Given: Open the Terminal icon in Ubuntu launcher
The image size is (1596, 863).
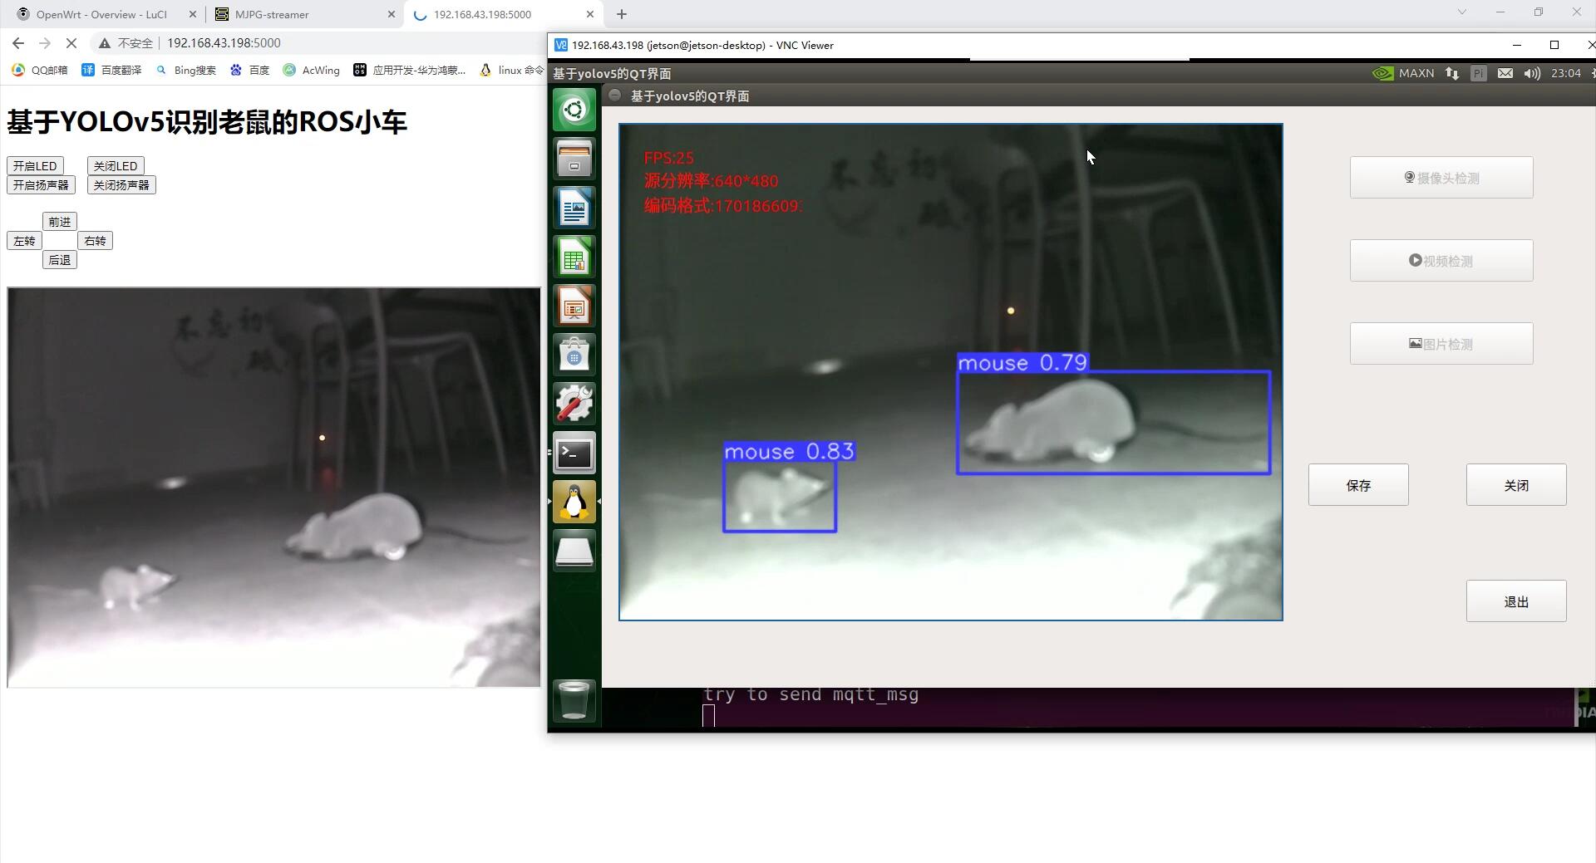Looking at the screenshot, I should 574,454.
